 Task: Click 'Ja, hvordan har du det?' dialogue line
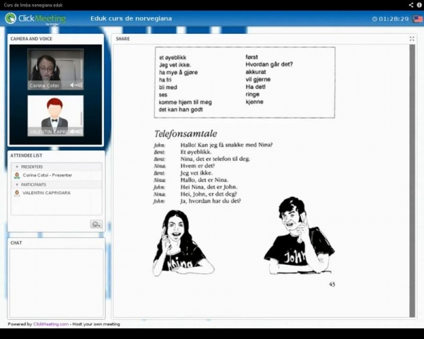click(211, 201)
